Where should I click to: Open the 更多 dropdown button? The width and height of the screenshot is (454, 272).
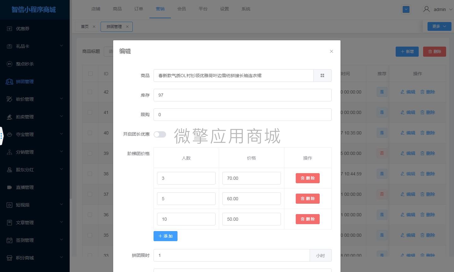439,26
